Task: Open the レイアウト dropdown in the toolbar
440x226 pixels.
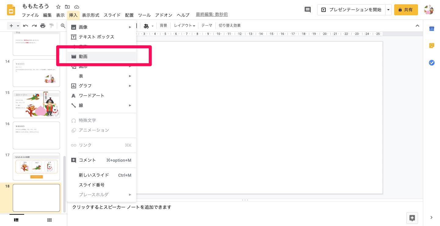Action: click(x=185, y=26)
